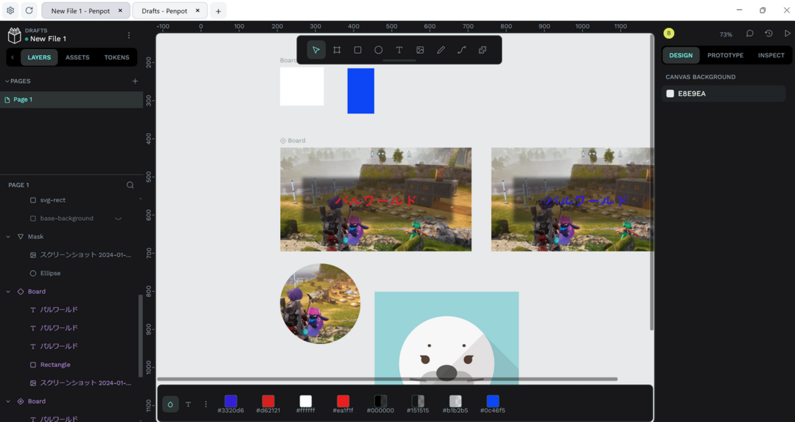795x422 pixels.
Task: Select the Path tool
Action: coord(462,50)
